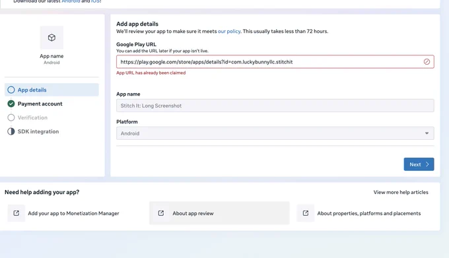Image resolution: width=449 pixels, height=258 pixels.
Task: Click the app cube icon placeholder
Action: pos(52,38)
